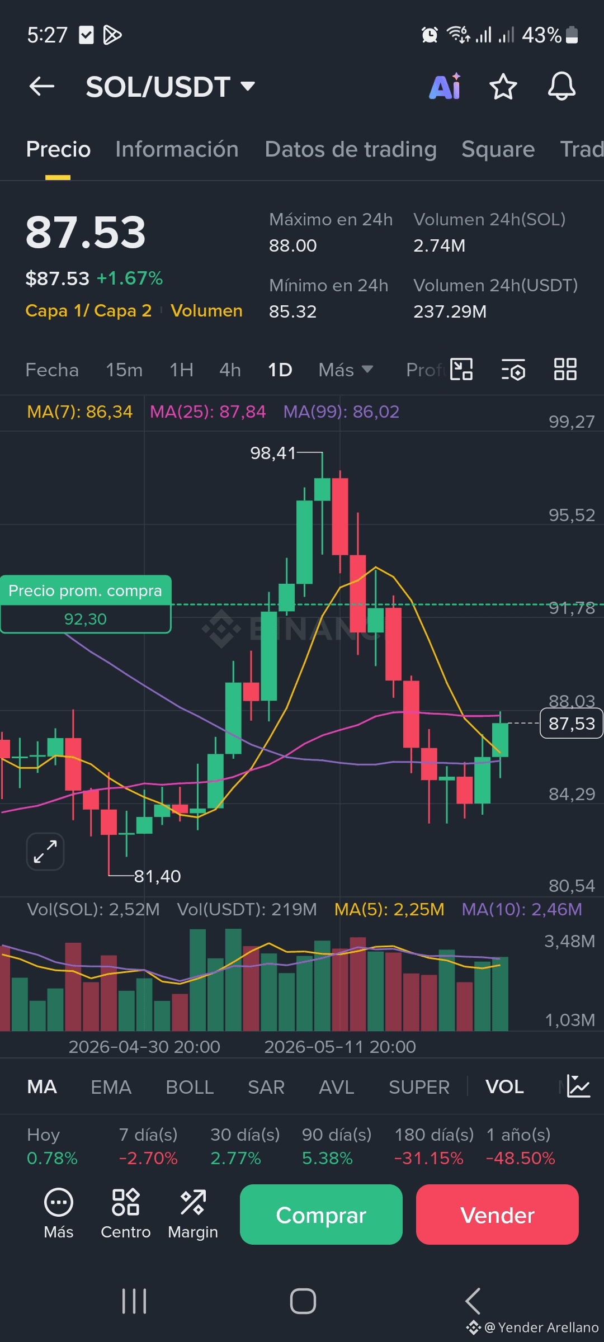Add SOL/USDT to favorites star
This screenshot has height=1342, width=604.
point(503,87)
